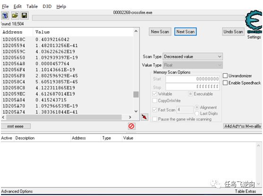Click the address table Type column header
Screen dimensions: 263x196
[x=111, y=138]
